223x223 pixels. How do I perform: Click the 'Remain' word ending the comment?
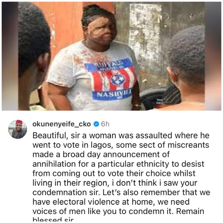pos(190,211)
